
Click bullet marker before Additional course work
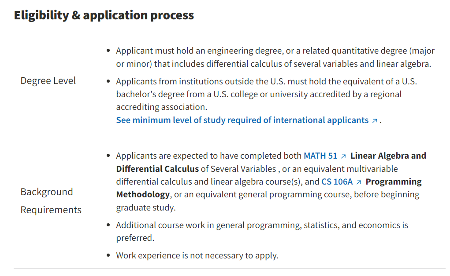(x=108, y=225)
